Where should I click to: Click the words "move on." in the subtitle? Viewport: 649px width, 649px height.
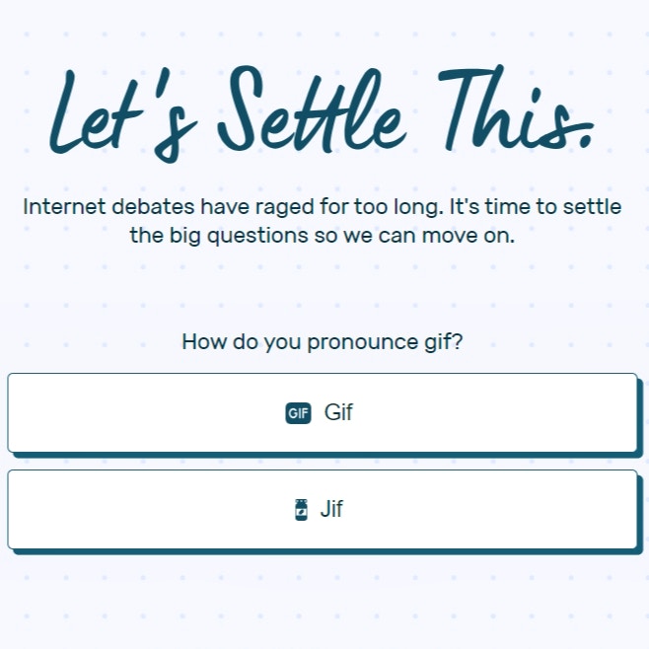[x=469, y=236]
